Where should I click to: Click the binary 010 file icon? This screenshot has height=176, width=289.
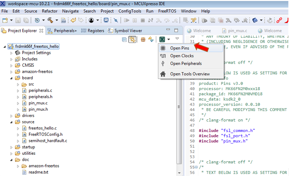click(64, 20)
